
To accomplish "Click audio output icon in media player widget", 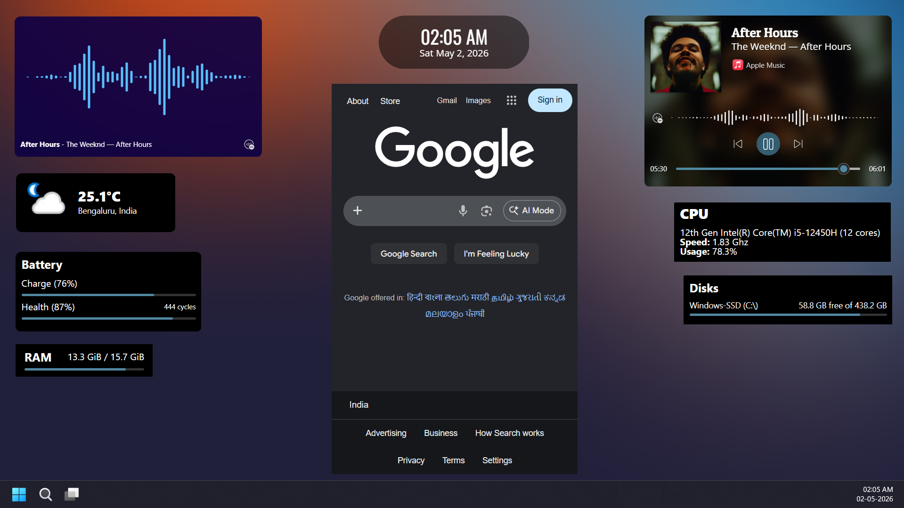I will pyautogui.click(x=658, y=118).
